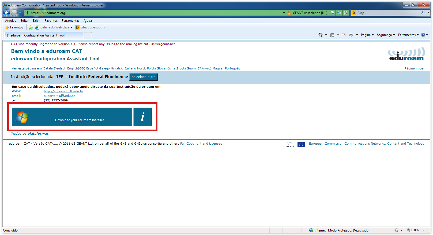Open Ferramentas command bar menu
The width and height of the screenshot is (433, 235).
point(408,35)
